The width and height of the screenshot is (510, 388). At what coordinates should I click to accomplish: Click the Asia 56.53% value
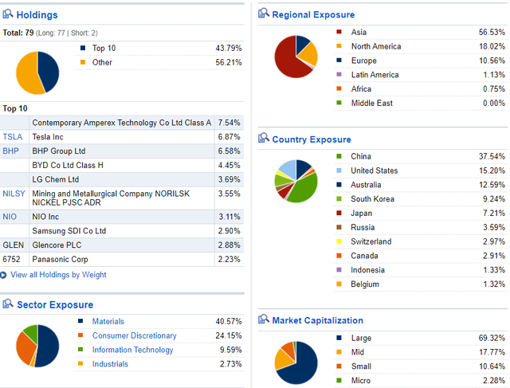(x=492, y=32)
